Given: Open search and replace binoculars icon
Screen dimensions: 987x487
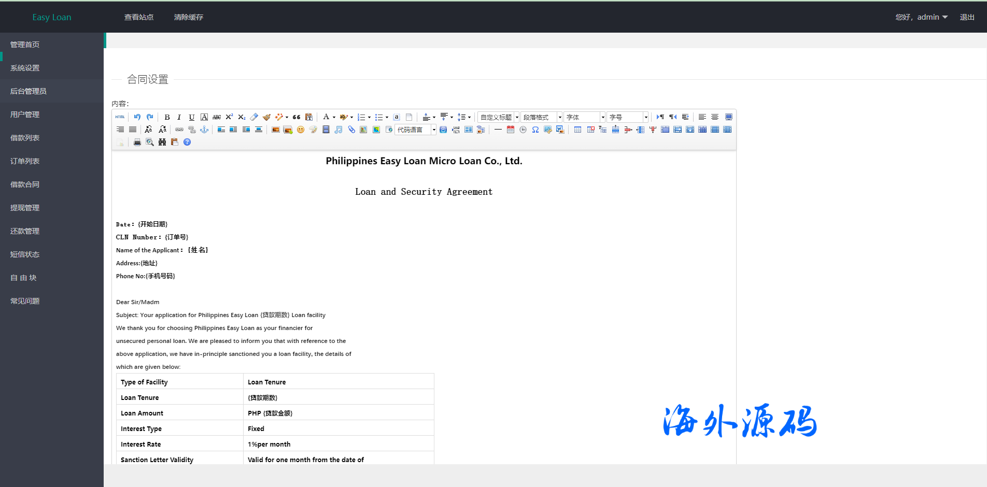Looking at the screenshot, I should click(162, 142).
